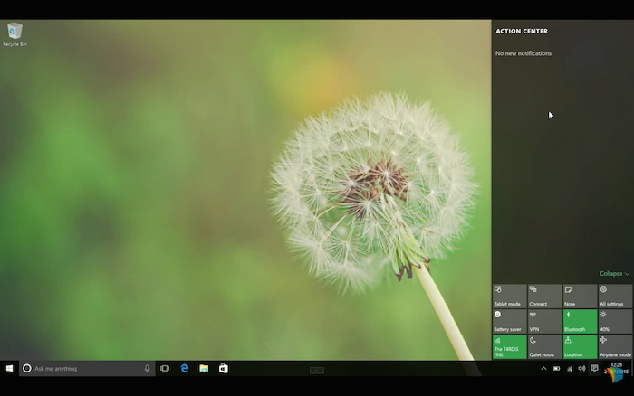Viewport: 634px width, 396px height.
Task: Open Task View from the taskbar
Action: pyautogui.click(x=165, y=369)
